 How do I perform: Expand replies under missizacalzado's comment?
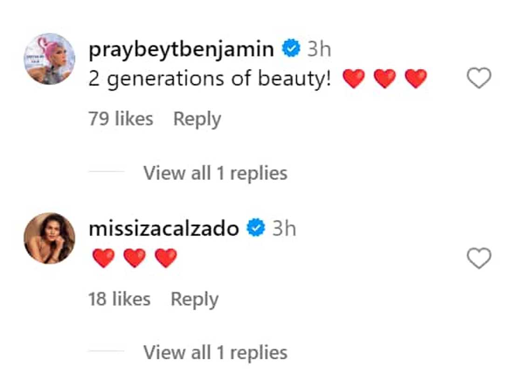click(x=216, y=351)
